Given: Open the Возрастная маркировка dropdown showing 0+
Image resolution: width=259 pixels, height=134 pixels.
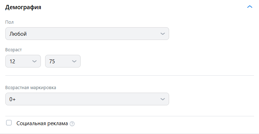Looking at the screenshot, I should pos(87,99).
